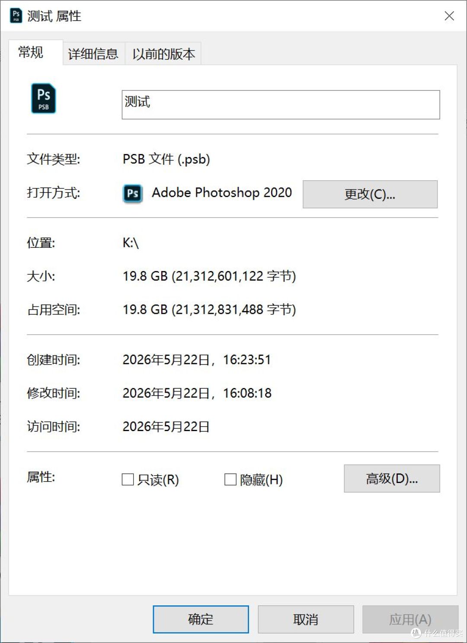This screenshot has width=467, height=643.
Task: Click the 文件类型 label
Action: [x=54, y=159]
